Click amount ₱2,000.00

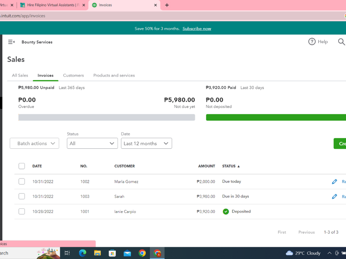click(x=206, y=182)
